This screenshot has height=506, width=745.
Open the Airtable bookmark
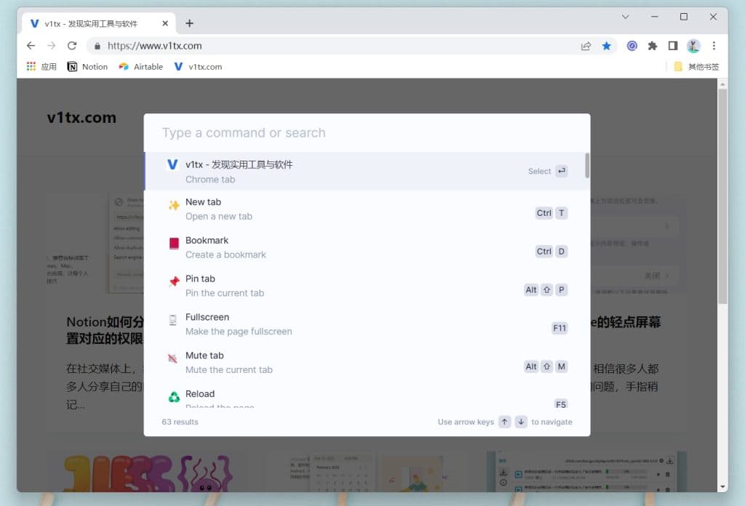tap(140, 66)
